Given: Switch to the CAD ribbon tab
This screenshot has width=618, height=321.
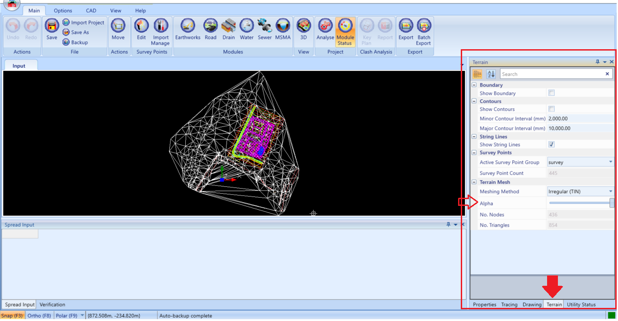Looking at the screenshot, I should tap(91, 10).
